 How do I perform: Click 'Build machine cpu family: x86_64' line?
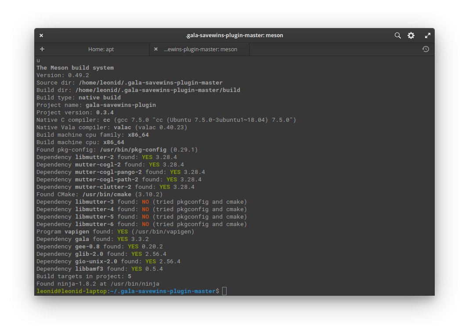(x=93, y=135)
